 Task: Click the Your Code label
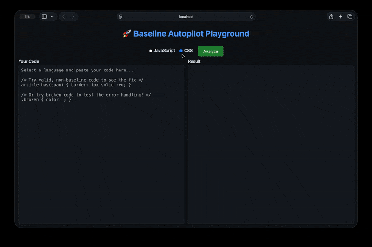(x=29, y=61)
